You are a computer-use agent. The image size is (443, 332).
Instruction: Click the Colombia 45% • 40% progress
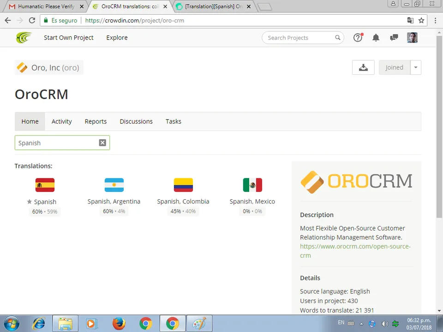coord(183,211)
